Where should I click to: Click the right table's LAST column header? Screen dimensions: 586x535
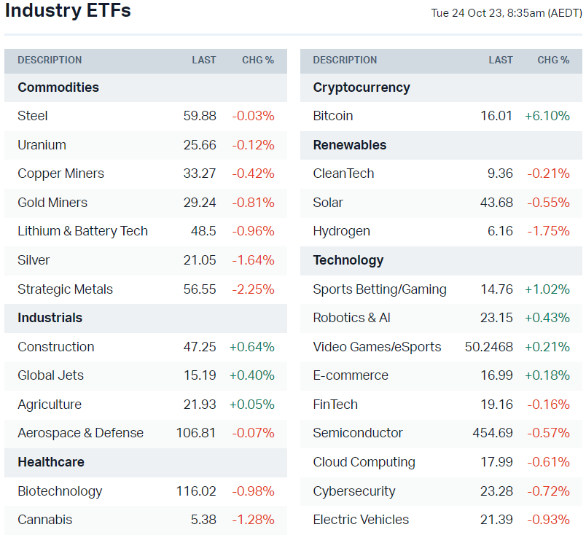(x=501, y=60)
